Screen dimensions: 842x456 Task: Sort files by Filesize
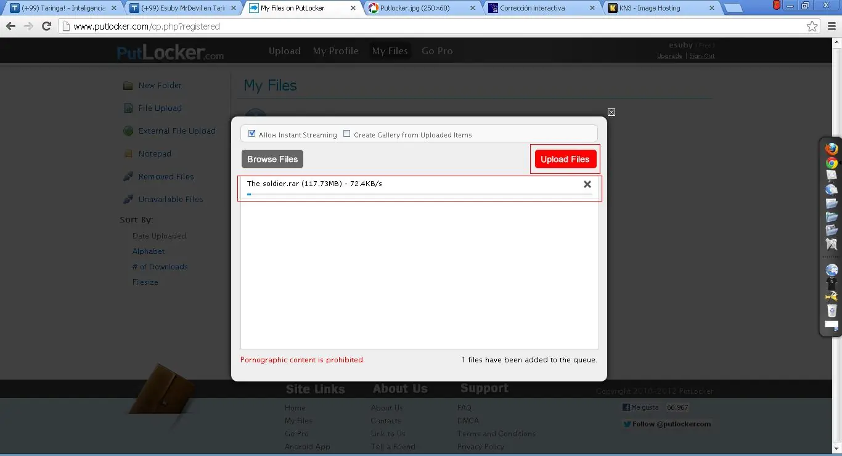coord(145,282)
